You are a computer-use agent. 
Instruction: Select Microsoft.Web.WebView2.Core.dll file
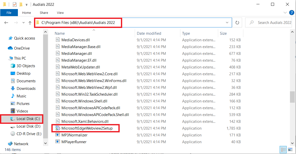point(89,74)
